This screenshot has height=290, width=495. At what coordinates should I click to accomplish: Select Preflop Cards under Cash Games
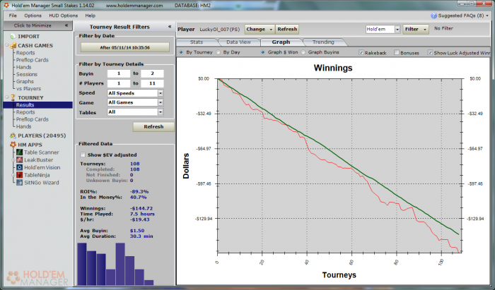[x=33, y=60]
